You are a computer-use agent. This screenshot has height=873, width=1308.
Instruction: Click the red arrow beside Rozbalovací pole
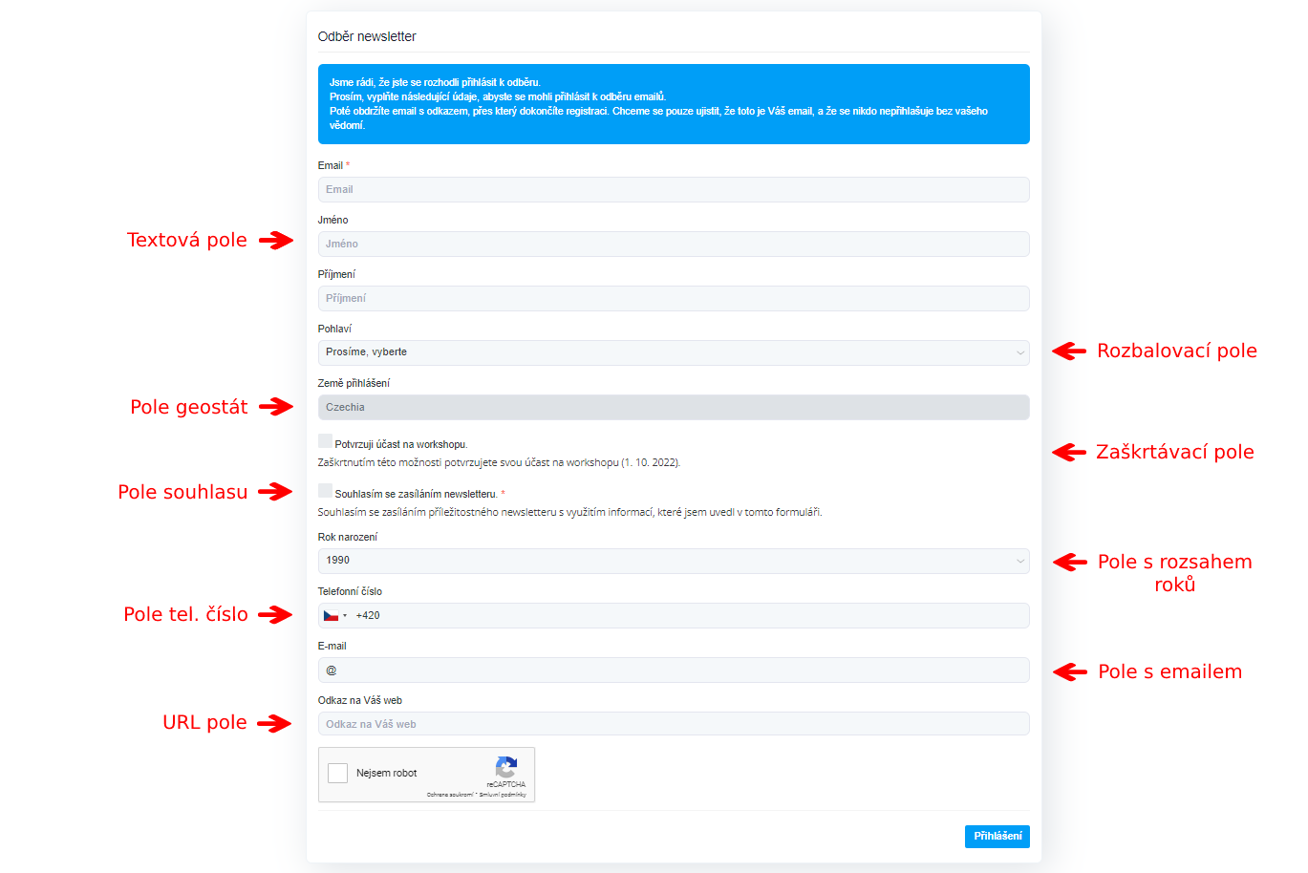coord(1069,351)
